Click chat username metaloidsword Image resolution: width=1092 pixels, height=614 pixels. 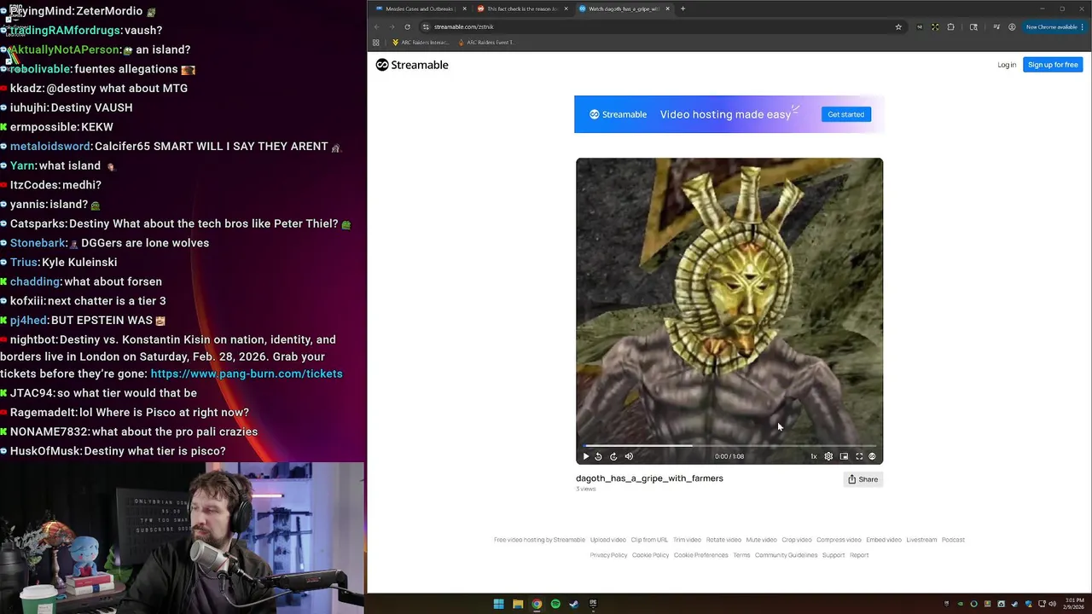pyautogui.click(x=49, y=146)
